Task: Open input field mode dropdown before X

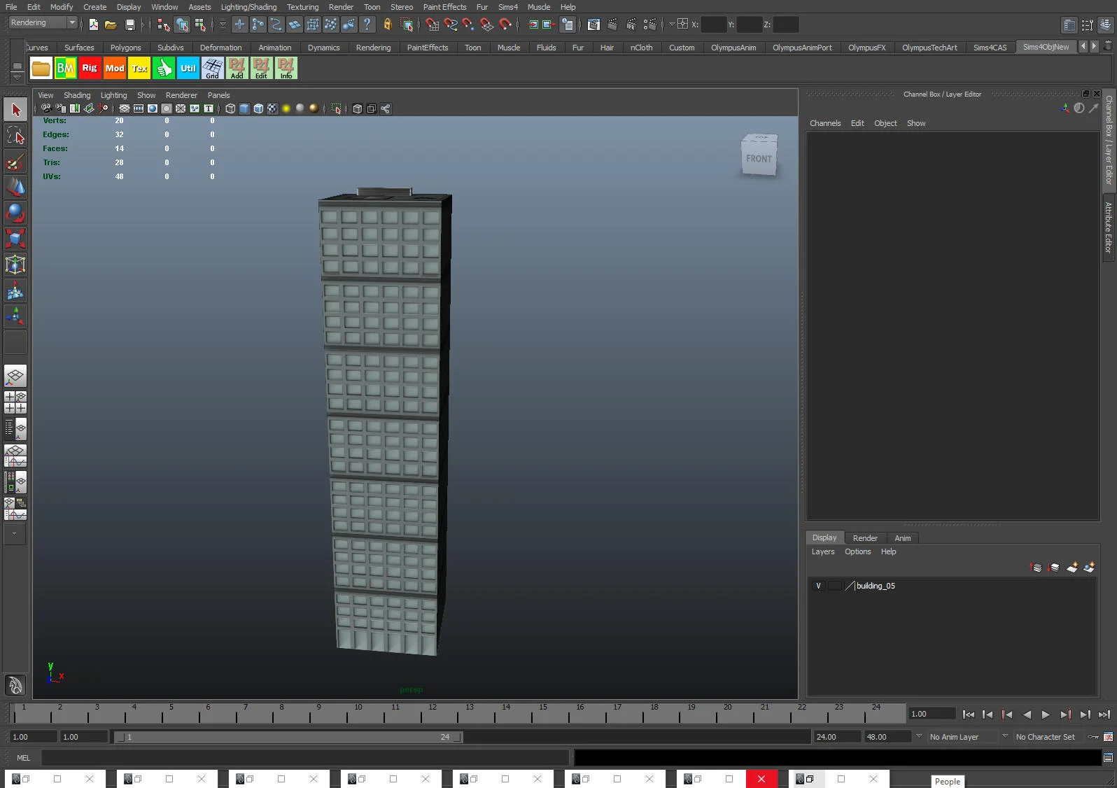Action: point(672,24)
